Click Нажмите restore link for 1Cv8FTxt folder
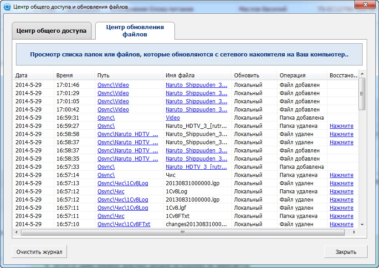This screenshot has height=268, width=379. 342,216
